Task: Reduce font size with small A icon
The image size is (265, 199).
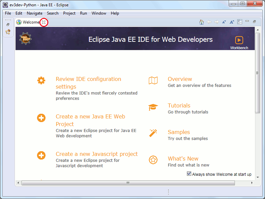Action: click(x=224, y=22)
